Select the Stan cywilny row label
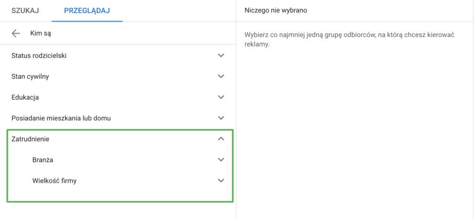This screenshot has width=474, height=219. (x=30, y=77)
